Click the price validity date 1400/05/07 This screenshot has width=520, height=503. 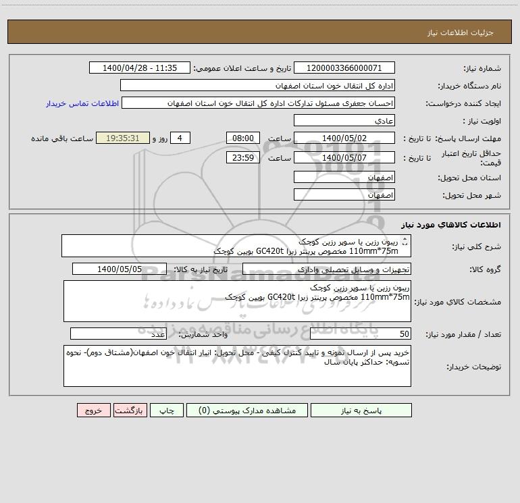coord(344,157)
